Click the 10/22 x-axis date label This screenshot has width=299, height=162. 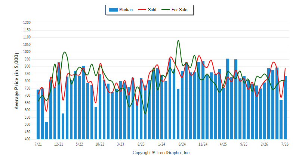tap(100, 144)
